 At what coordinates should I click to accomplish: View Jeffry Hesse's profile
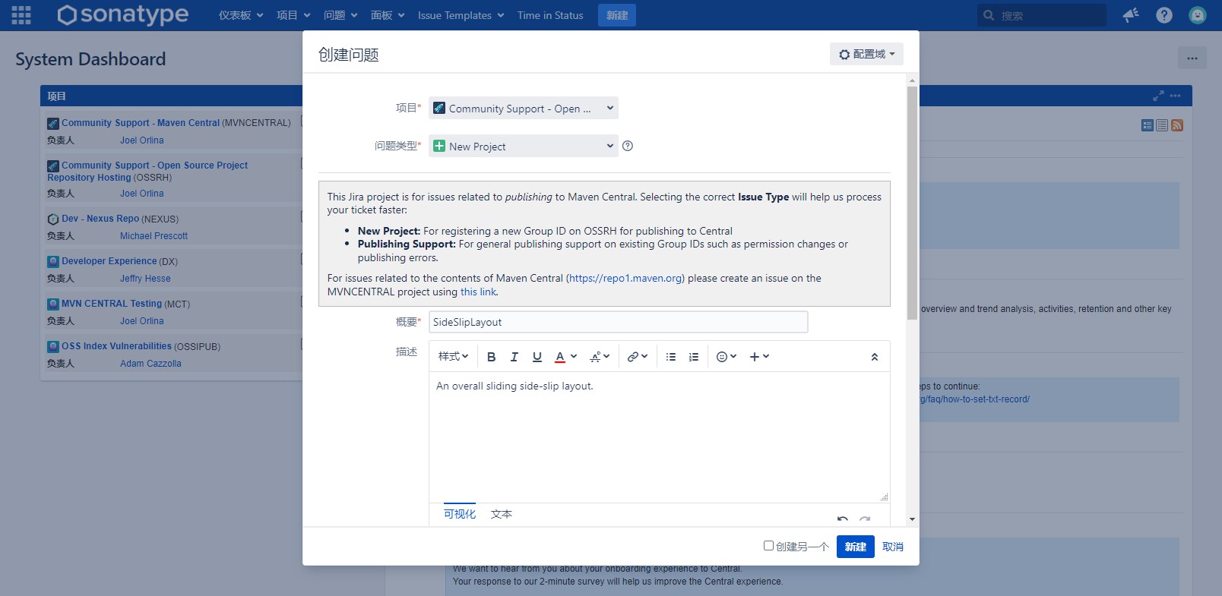click(x=145, y=279)
